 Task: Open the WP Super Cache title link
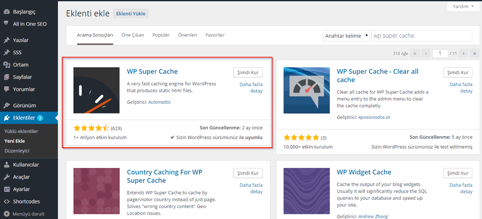[x=152, y=72]
